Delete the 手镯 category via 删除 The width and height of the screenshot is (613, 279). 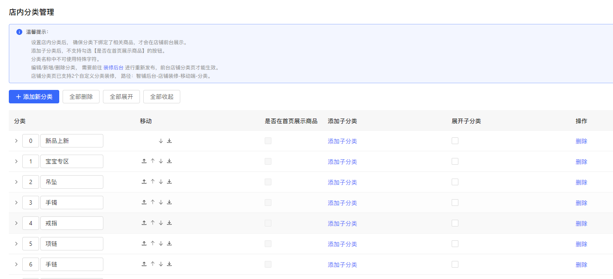(x=581, y=203)
